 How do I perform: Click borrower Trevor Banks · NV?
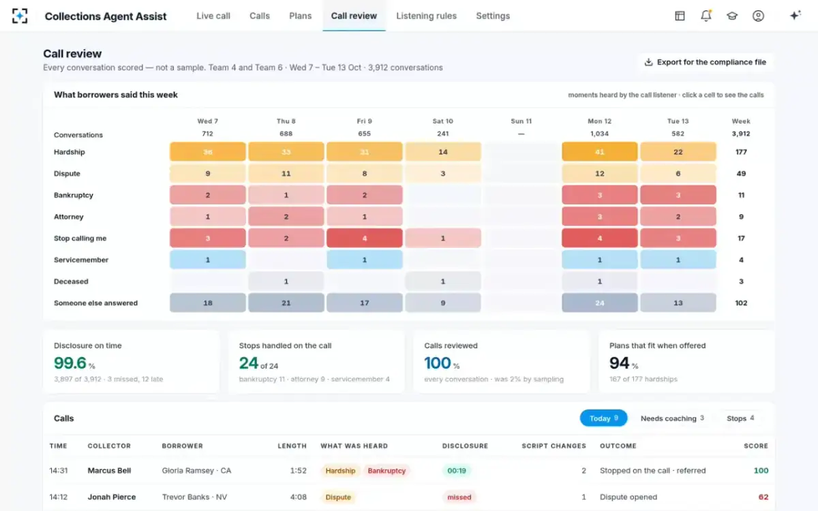(x=194, y=497)
